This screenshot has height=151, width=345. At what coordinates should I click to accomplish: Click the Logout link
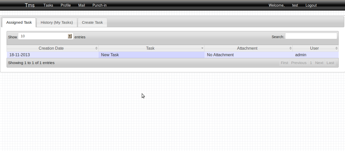pos(311,5)
